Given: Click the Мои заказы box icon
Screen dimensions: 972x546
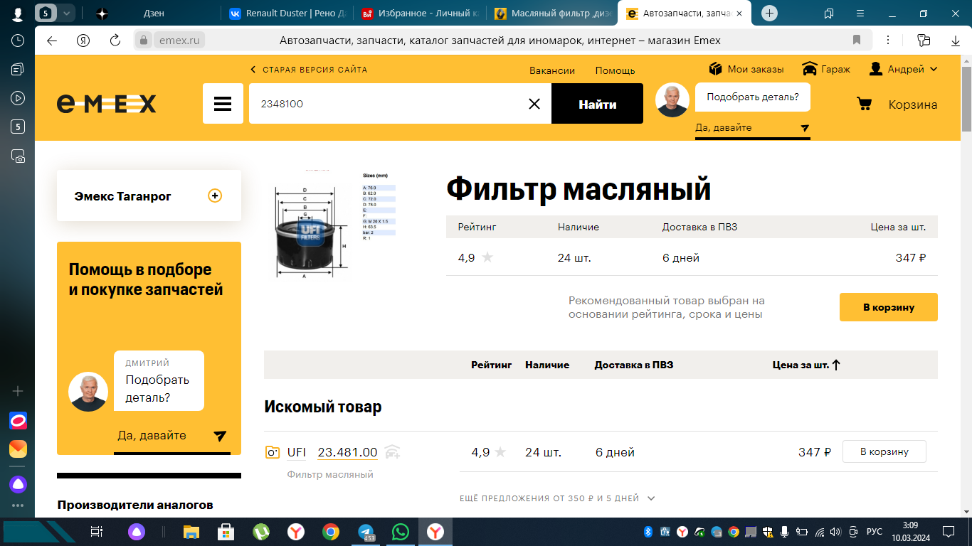Looking at the screenshot, I should click(716, 69).
